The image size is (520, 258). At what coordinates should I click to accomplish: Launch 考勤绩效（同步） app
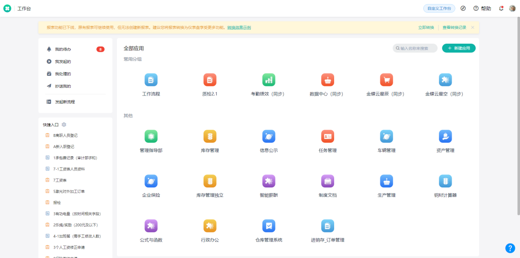(x=269, y=80)
